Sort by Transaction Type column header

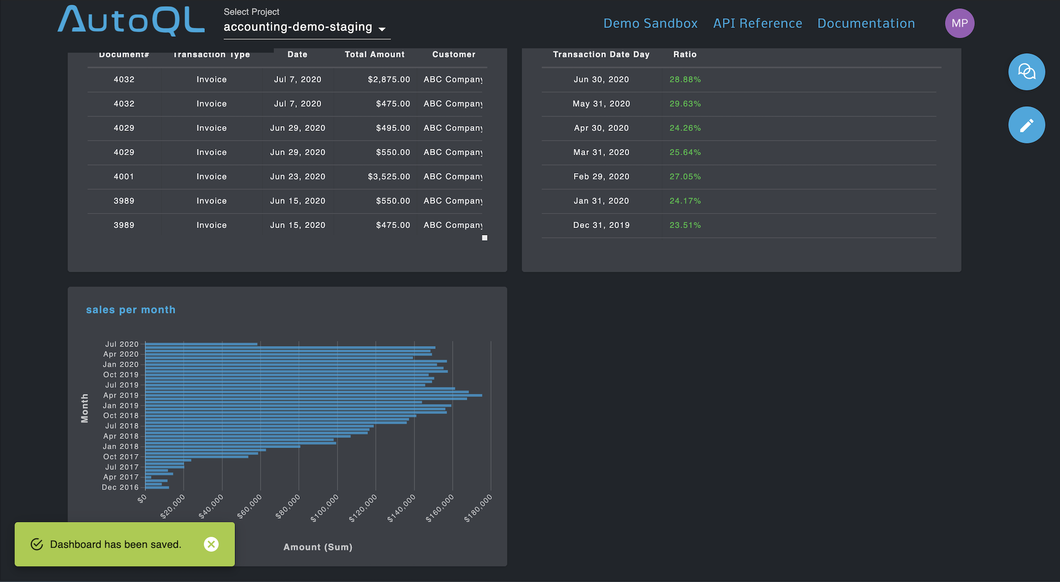pyautogui.click(x=211, y=55)
